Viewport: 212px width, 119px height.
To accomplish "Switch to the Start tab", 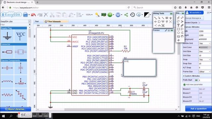I will click(37, 21).
